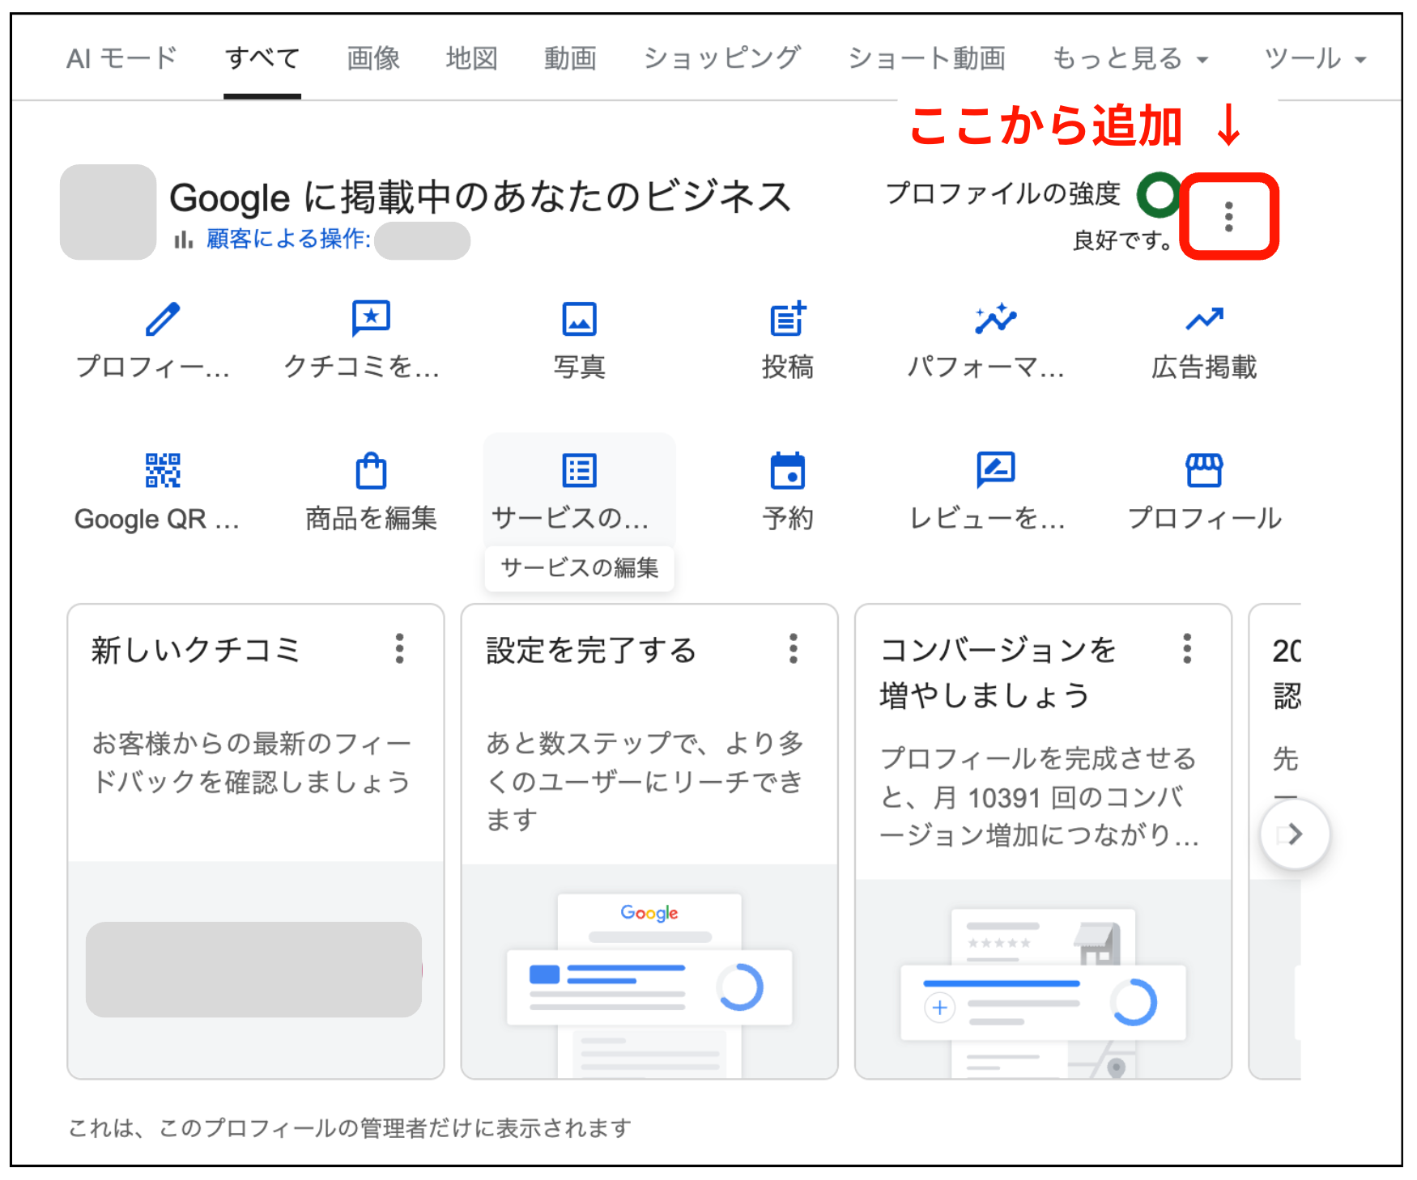1417x1180 pixels.
Task: Open the プロフィー... edit pencil icon
Action: [x=163, y=319]
